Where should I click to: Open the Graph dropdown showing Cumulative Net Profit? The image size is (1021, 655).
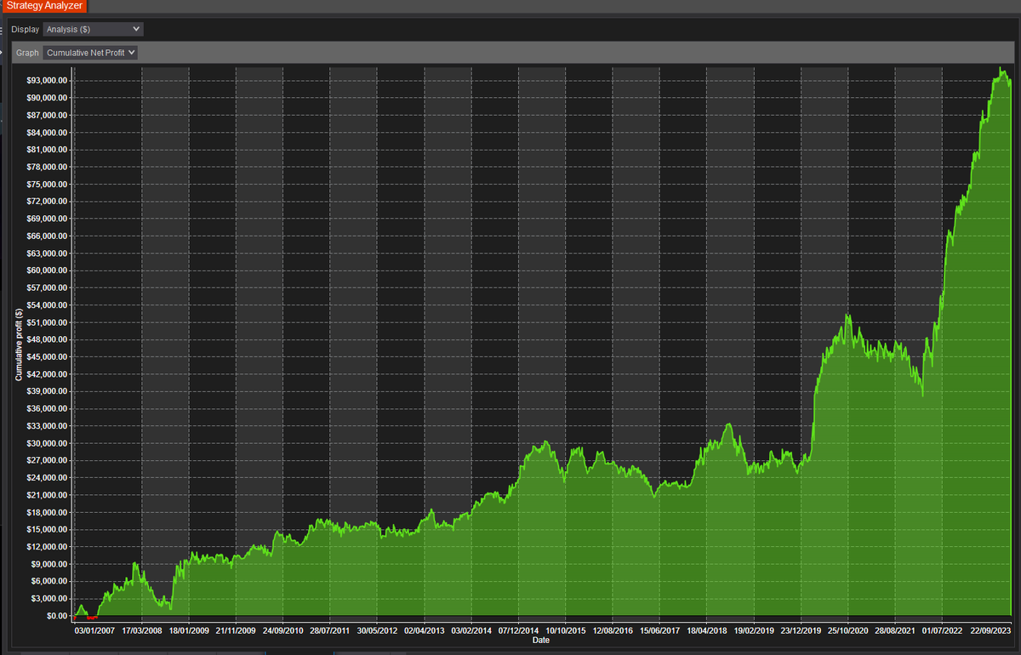91,53
